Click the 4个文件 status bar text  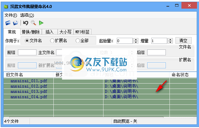[11, 121]
